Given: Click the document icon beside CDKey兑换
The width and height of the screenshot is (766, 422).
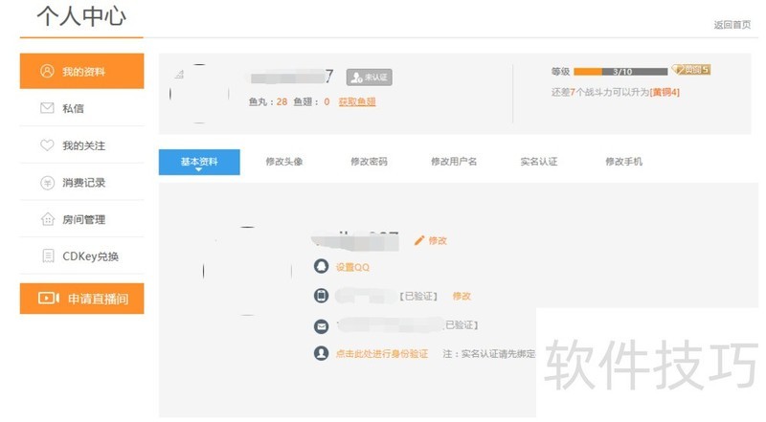Looking at the screenshot, I should (x=48, y=255).
